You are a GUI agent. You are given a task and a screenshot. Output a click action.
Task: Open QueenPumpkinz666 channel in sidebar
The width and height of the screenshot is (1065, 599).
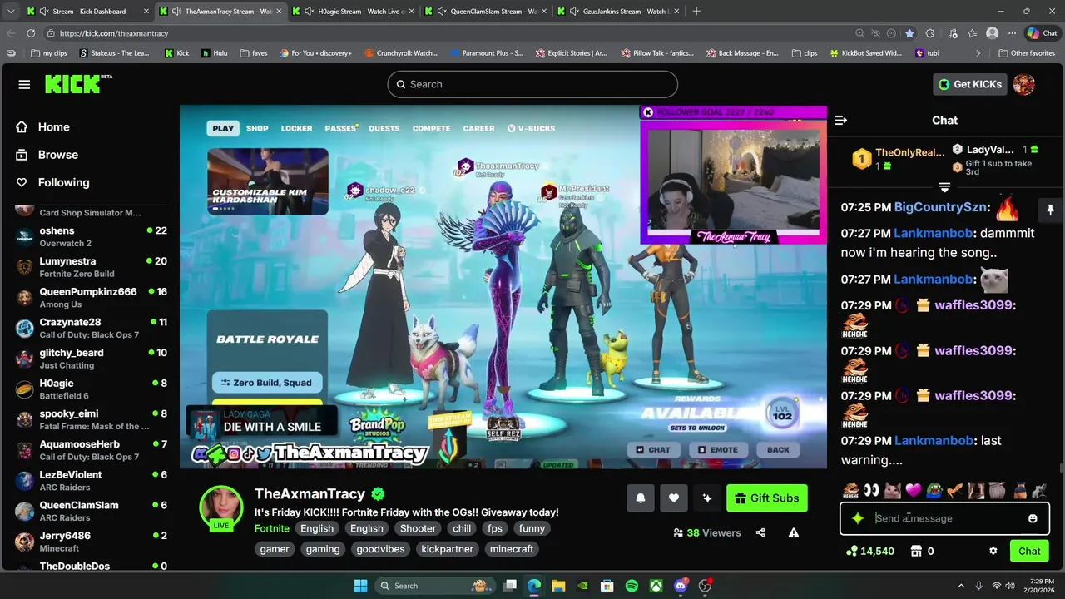point(92,298)
